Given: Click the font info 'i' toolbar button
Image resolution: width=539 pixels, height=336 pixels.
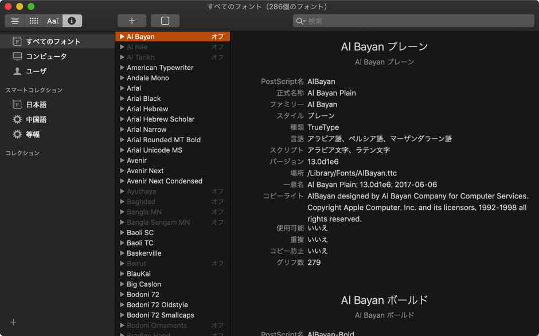Looking at the screenshot, I should point(72,21).
